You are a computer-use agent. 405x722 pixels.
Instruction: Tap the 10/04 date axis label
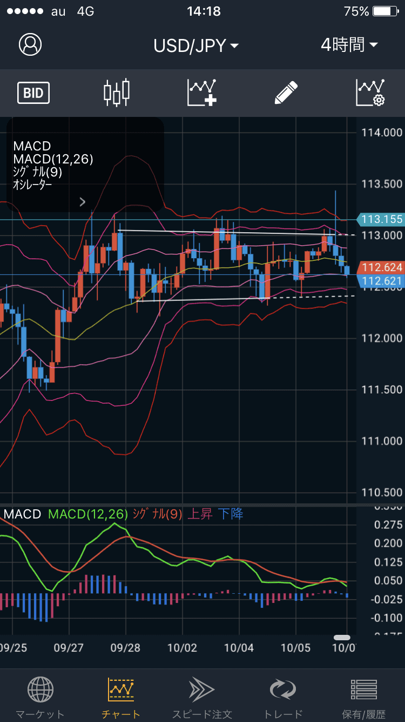click(239, 647)
